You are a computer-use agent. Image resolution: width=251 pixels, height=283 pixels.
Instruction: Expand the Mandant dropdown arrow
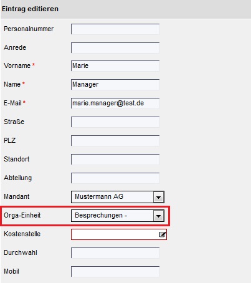click(159, 197)
